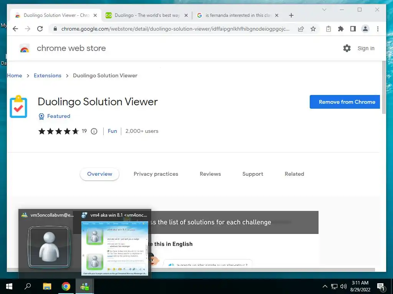This screenshot has height=294, width=393.
Task: Select the vm4 aka win 8.1 chat preview
Action: [114, 243]
